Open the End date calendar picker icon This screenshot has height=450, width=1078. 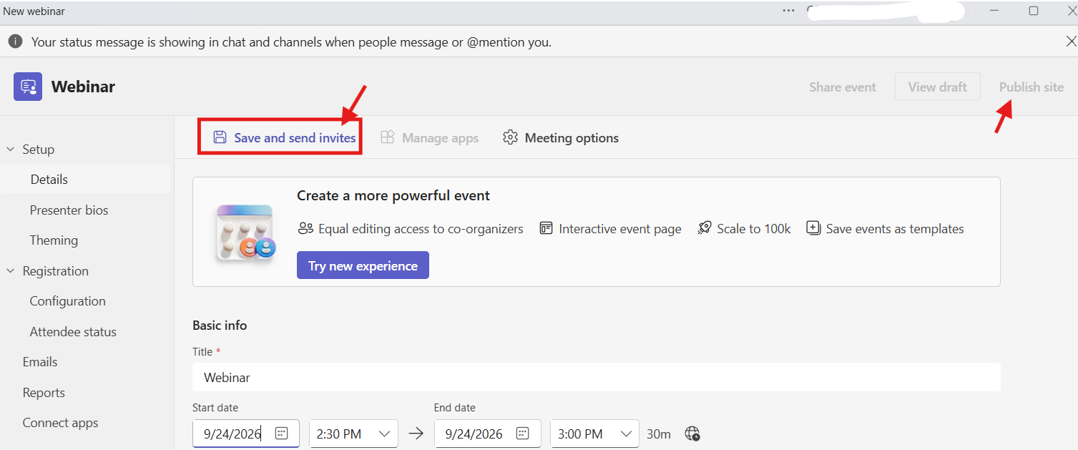pos(523,434)
